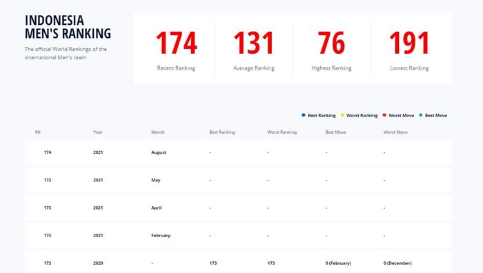The height and width of the screenshot is (273, 483).
Task: Select the Year column header
Action: point(98,132)
